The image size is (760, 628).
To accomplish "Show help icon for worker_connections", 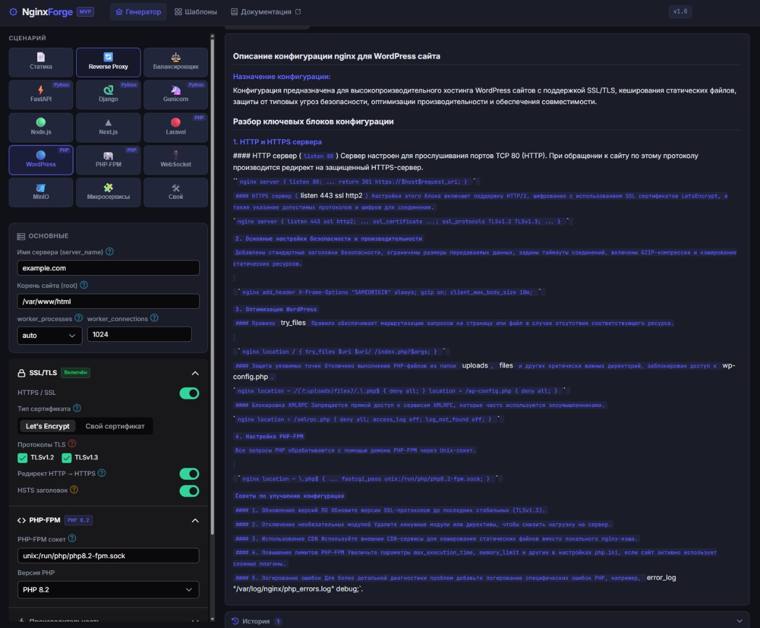I will pos(154,318).
